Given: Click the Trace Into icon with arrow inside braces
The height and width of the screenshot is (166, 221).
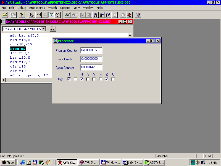Looking at the screenshot, I should (95, 15).
